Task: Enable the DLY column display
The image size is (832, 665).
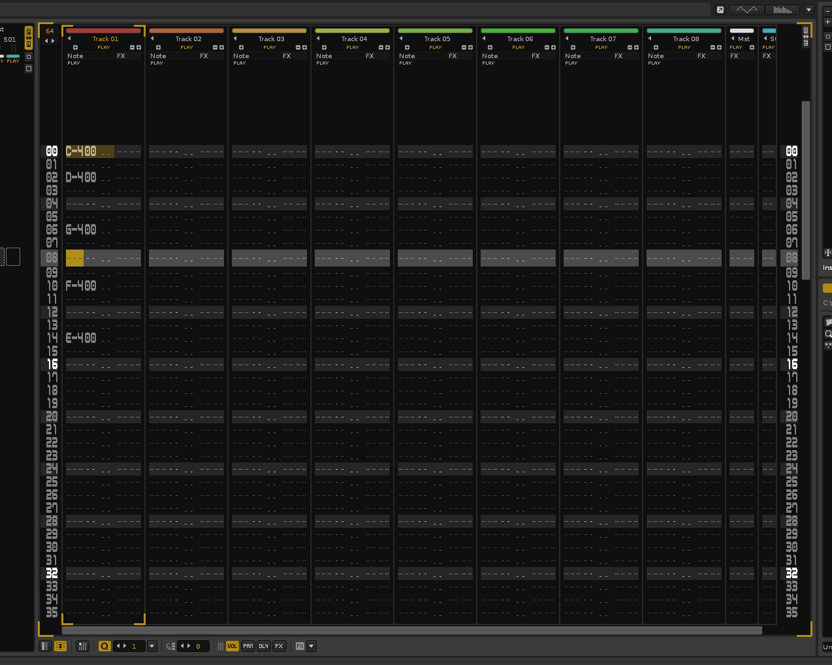Action: click(263, 646)
